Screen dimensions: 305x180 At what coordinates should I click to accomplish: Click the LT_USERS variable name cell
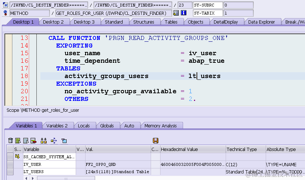[49, 172]
